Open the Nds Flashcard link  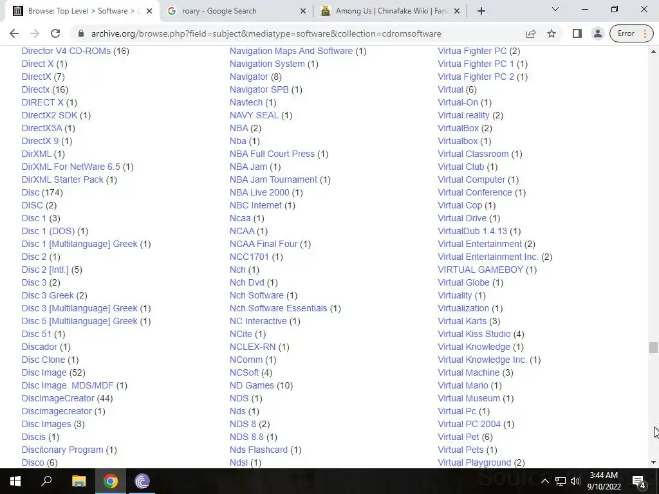[259, 450]
